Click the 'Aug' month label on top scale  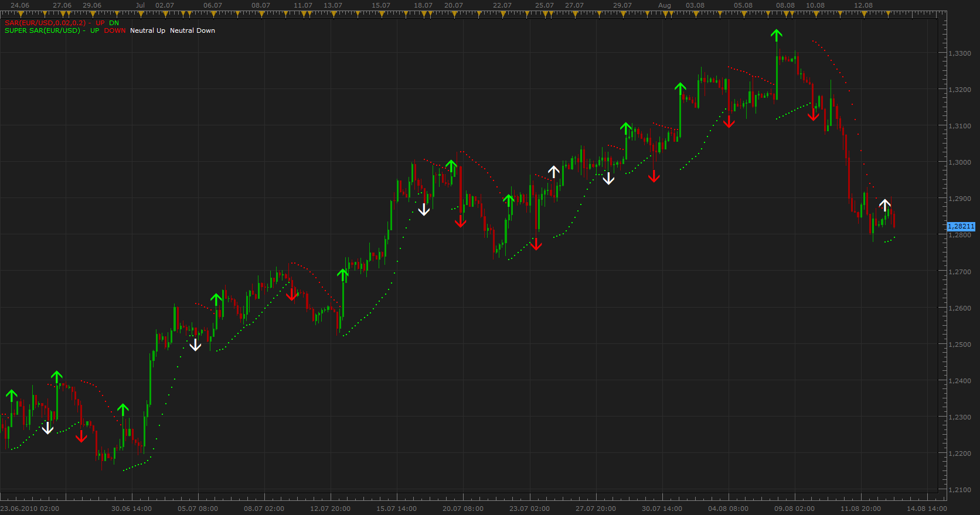(x=665, y=5)
